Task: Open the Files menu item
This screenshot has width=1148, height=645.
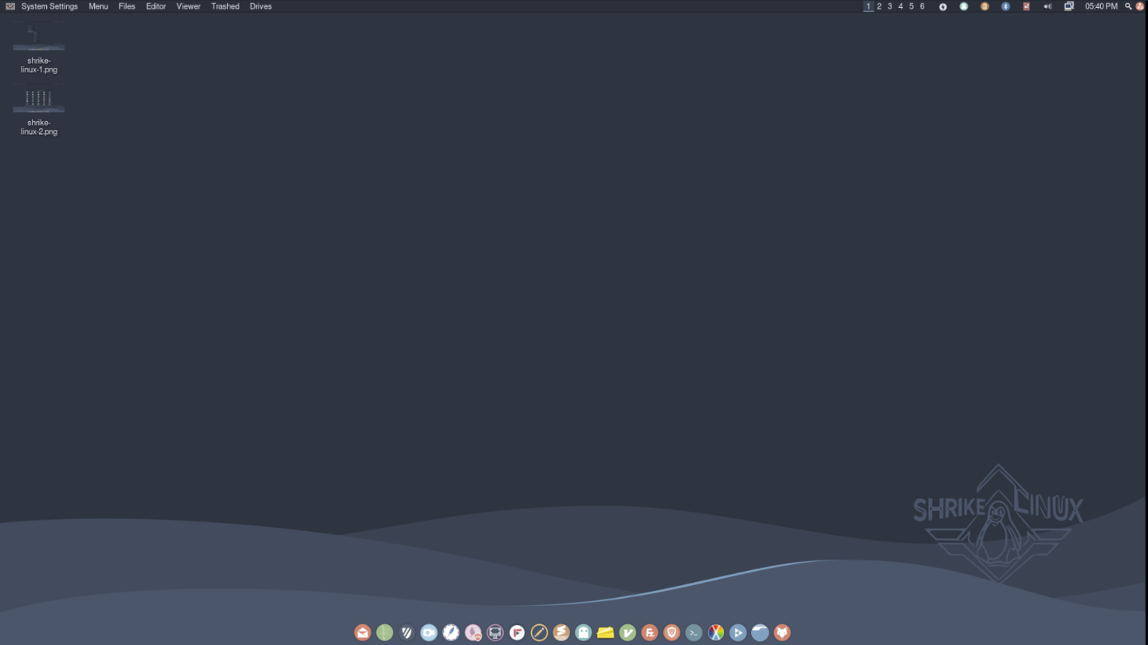Action: tap(127, 6)
